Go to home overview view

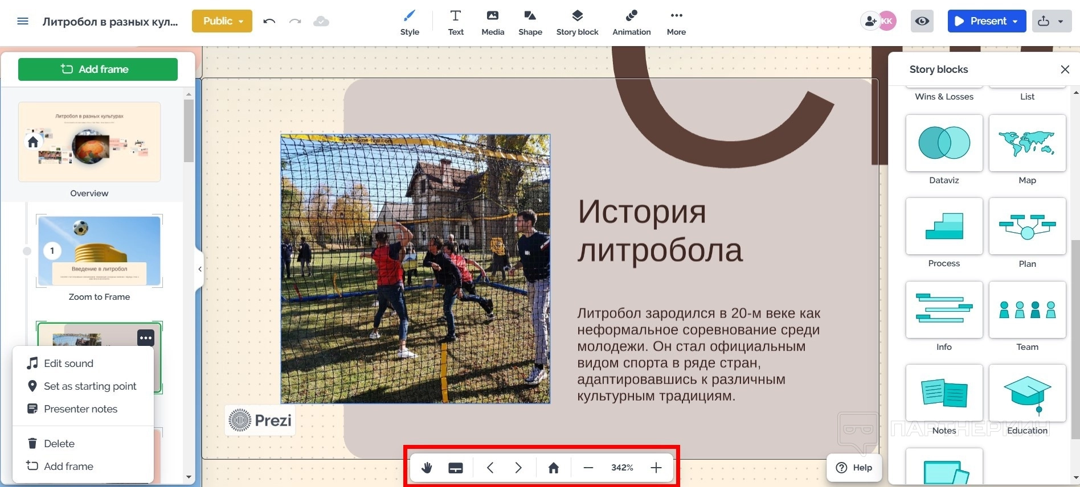click(x=553, y=468)
